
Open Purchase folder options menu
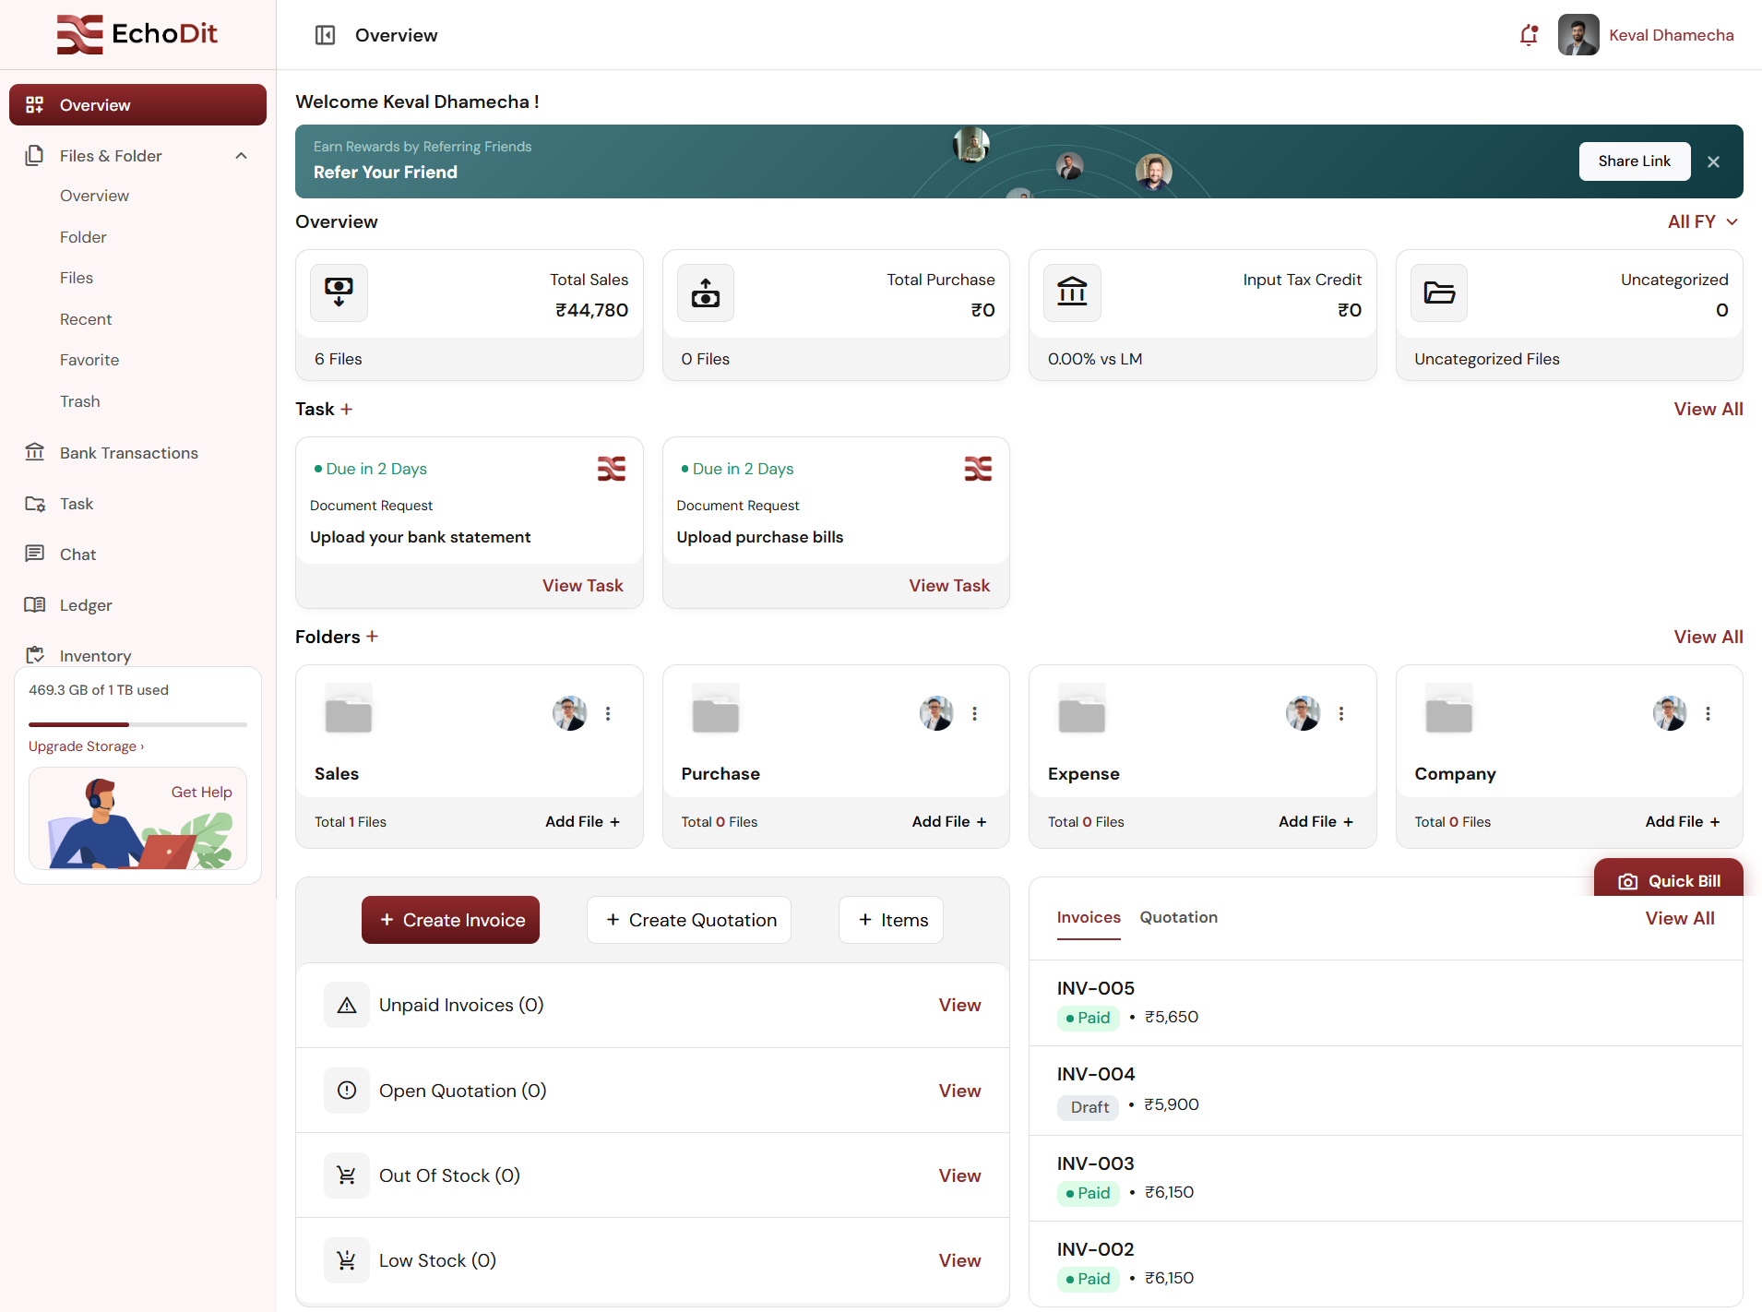[x=974, y=713]
